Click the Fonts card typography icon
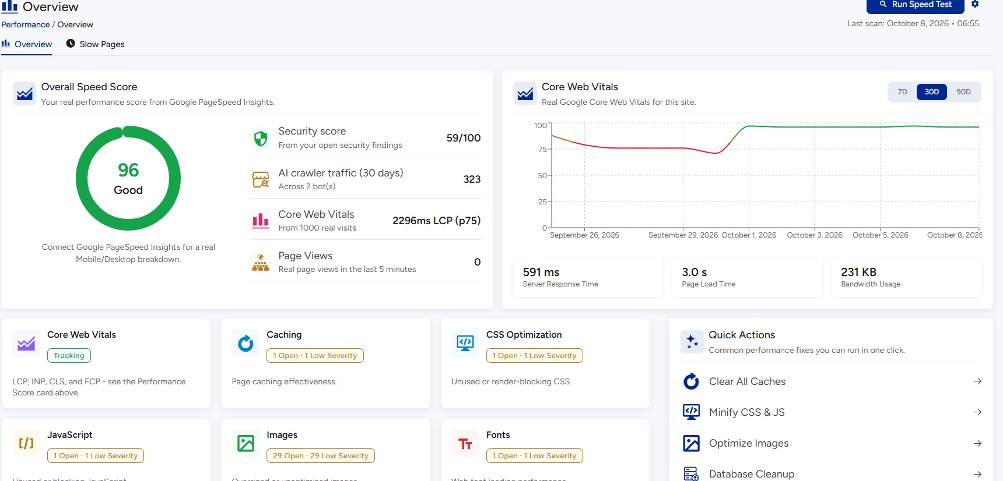Viewport: 1003px width, 481px height. click(x=465, y=444)
